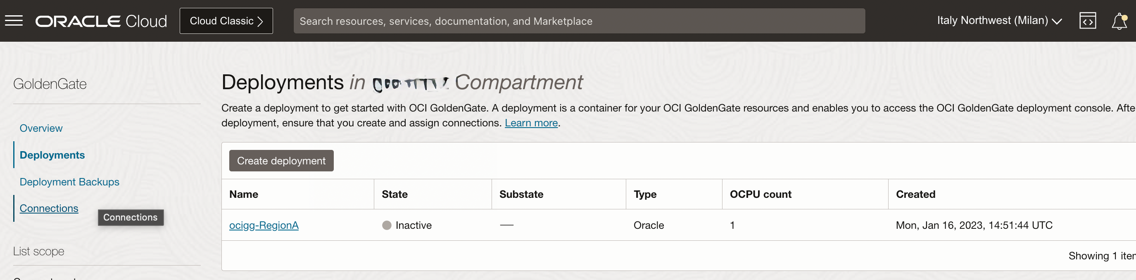Click the Learn more link
The height and width of the screenshot is (280, 1136).
[x=531, y=123]
